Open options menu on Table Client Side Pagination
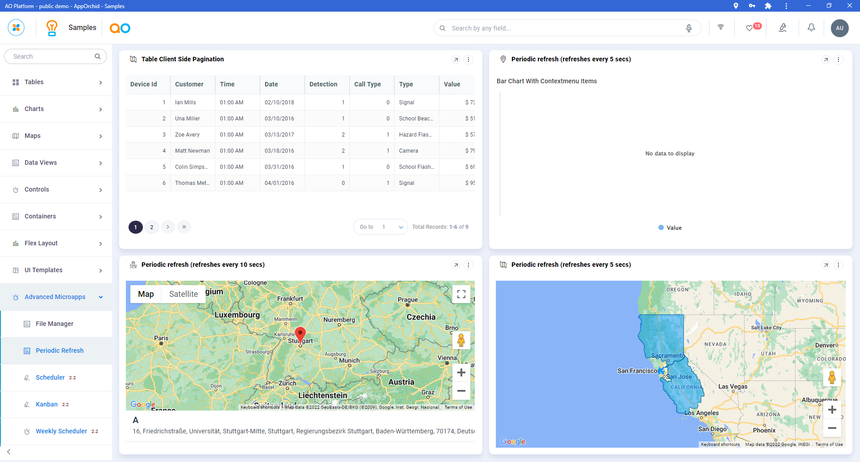The image size is (860, 462). point(469,60)
